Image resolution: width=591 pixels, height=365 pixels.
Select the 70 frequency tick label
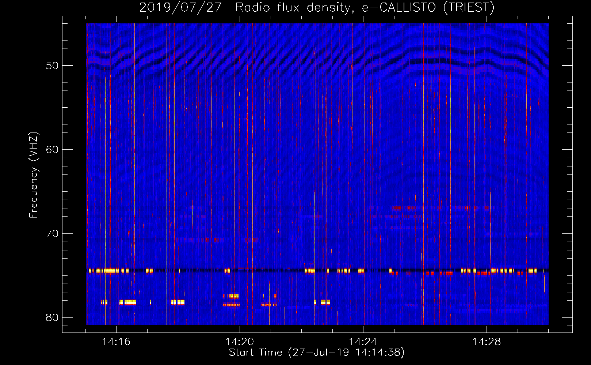(53, 234)
